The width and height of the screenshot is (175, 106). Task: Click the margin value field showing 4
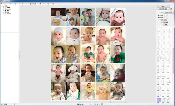165,15
